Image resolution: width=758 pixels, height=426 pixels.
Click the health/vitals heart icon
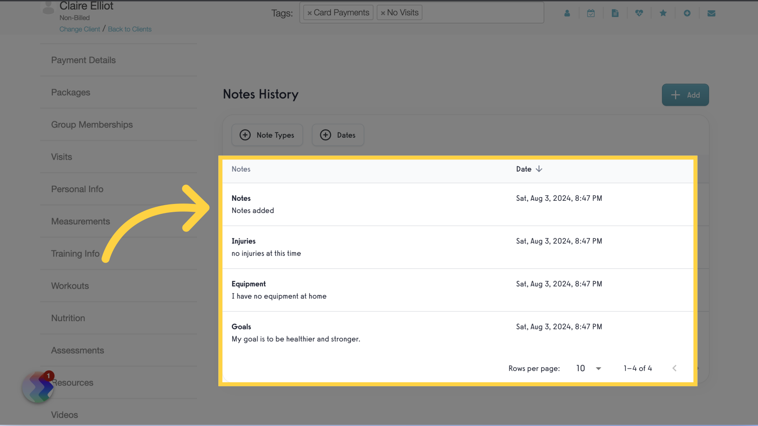click(639, 13)
